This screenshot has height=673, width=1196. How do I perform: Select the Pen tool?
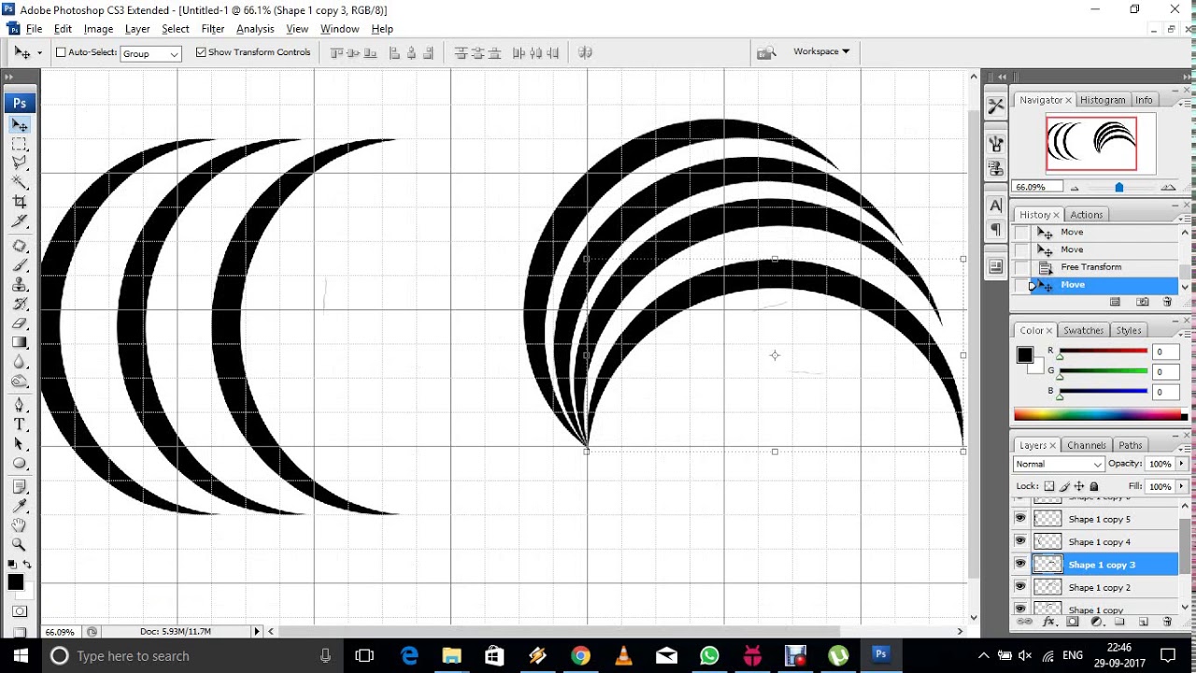point(20,406)
